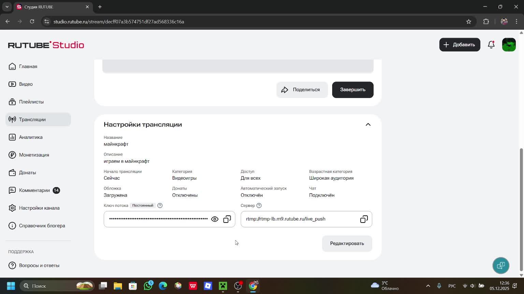Open Аналитика section
Screen dimensions: 524x294
[38, 137]
